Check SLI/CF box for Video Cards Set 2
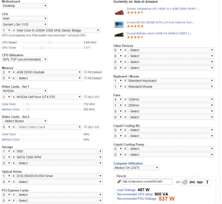 86,127
